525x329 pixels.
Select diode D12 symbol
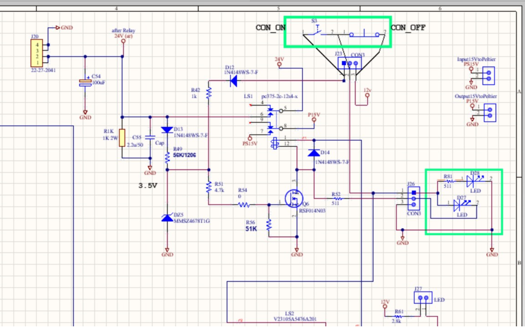(x=234, y=80)
